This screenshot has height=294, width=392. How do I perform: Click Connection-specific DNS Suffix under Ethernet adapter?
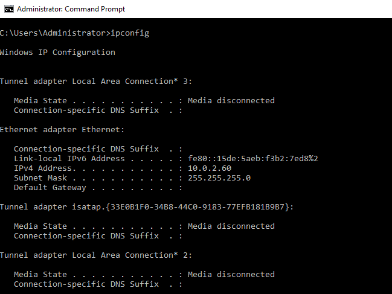coord(86,149)
